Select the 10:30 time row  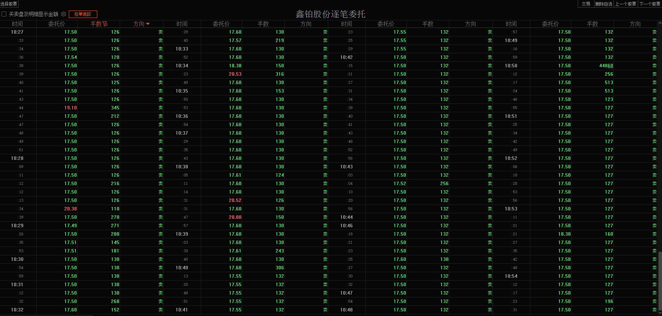[17, 259]
